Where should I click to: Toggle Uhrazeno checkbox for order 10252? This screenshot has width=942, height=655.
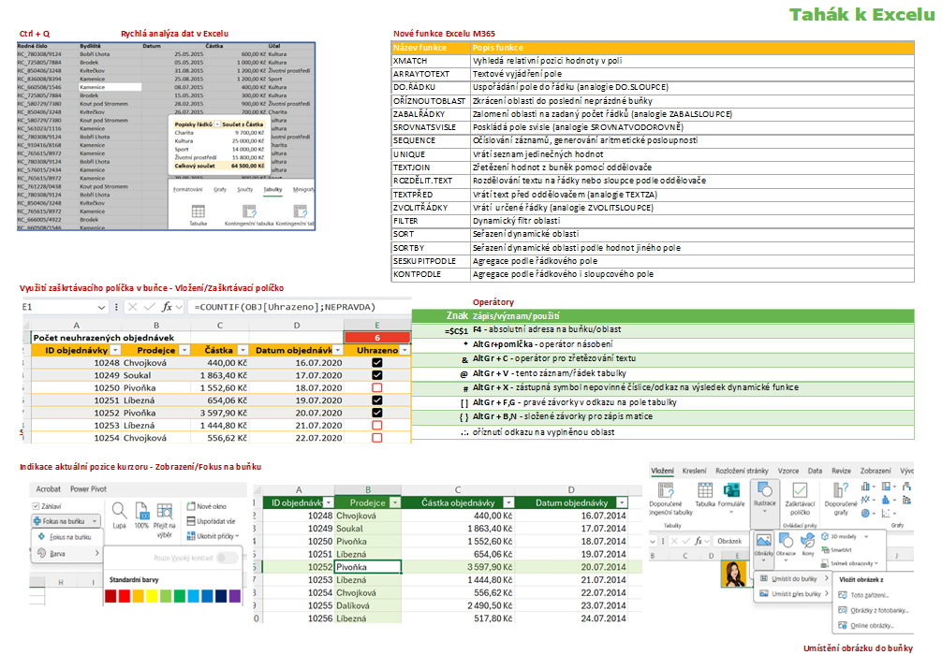tap(377, 413)
